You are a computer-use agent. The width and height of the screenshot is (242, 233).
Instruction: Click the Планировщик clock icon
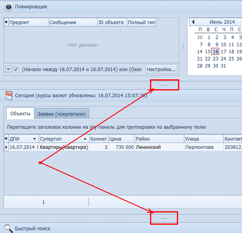[8, 7]
